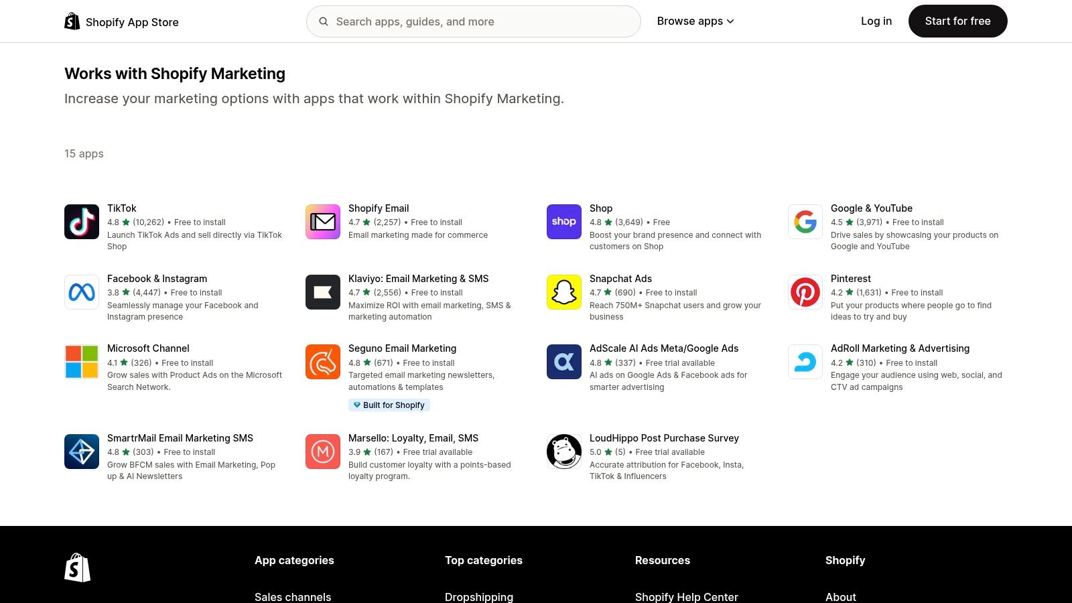Open the Microsoft Channel logo icon

tap(82, 362)
